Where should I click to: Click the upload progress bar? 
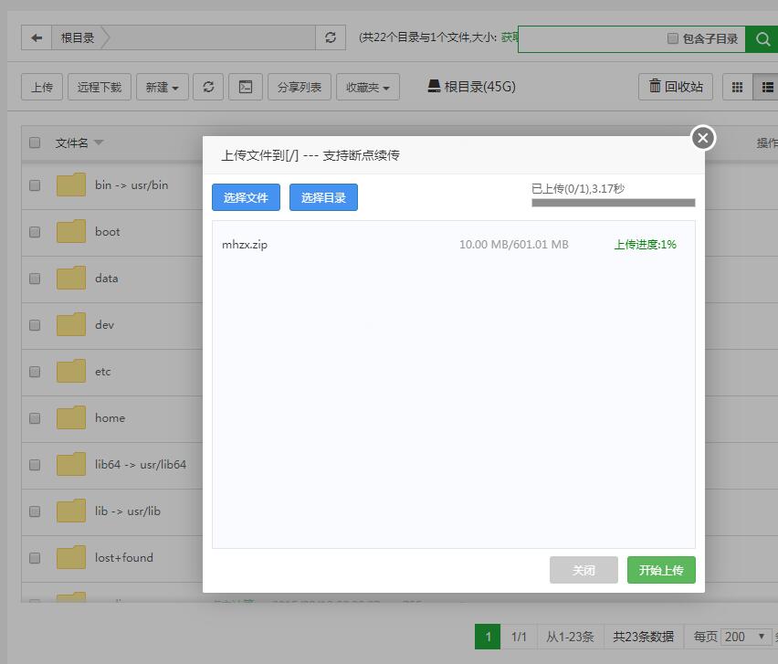coord(613,203)
